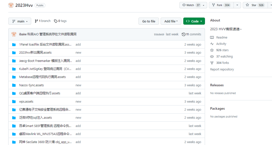Image resolution: width=272 pixels, height=145 pixels.
Task: Click the folder icon for 百卓Smart S85F
Action: pos(14,126)
